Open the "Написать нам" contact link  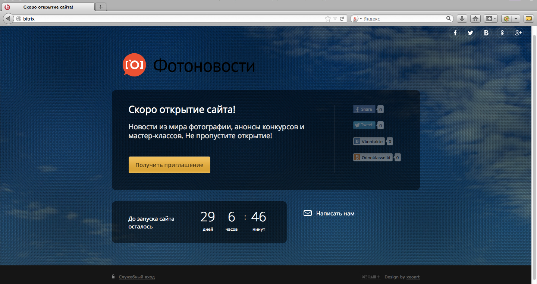pyautogui.click(x=335, y=214)
